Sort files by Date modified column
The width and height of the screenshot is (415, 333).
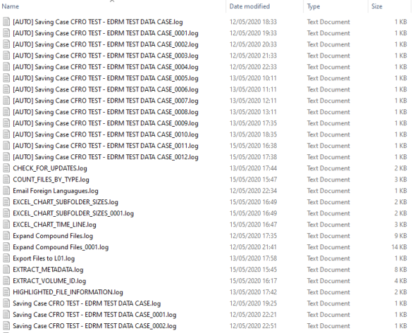click(x=249, y=6)
